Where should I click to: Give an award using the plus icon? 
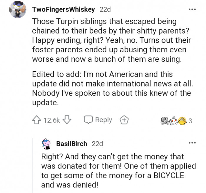point(124,120)
